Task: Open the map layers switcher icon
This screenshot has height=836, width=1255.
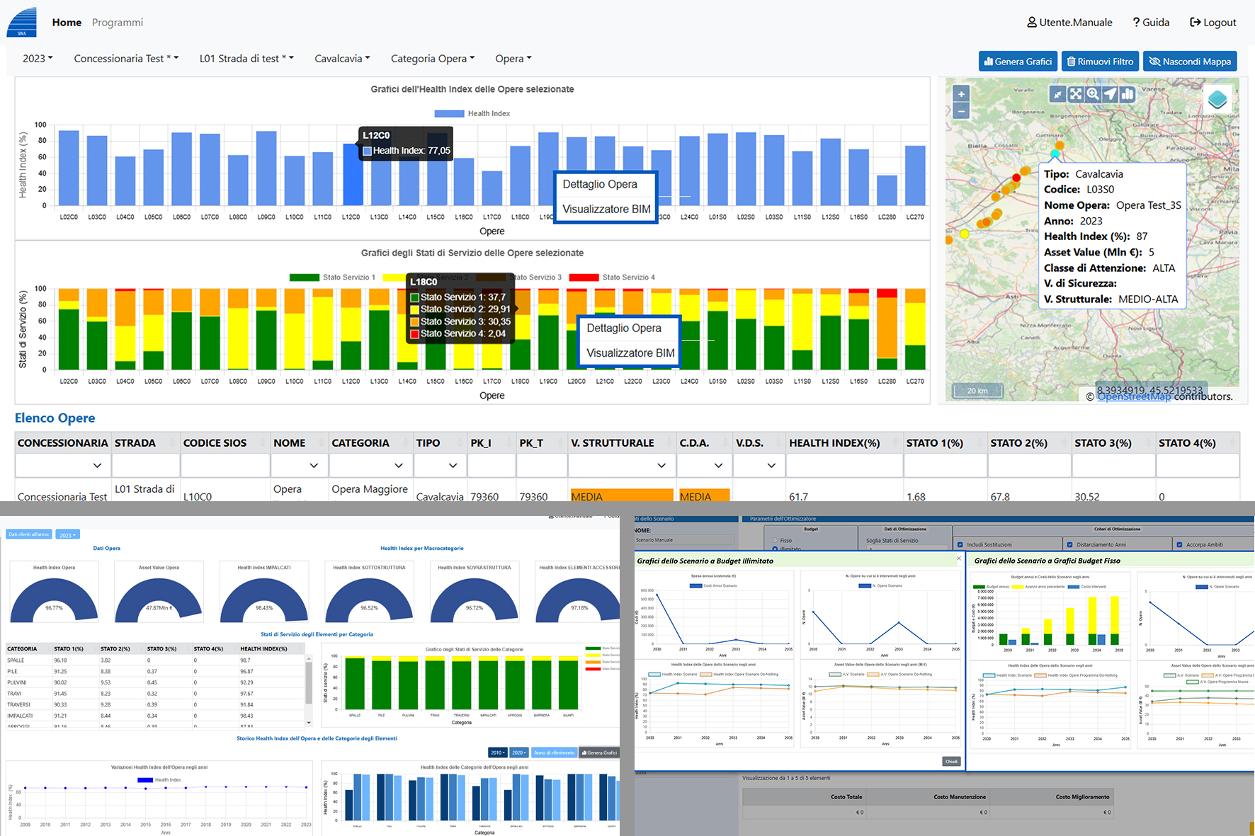Action: [1217, 100]
